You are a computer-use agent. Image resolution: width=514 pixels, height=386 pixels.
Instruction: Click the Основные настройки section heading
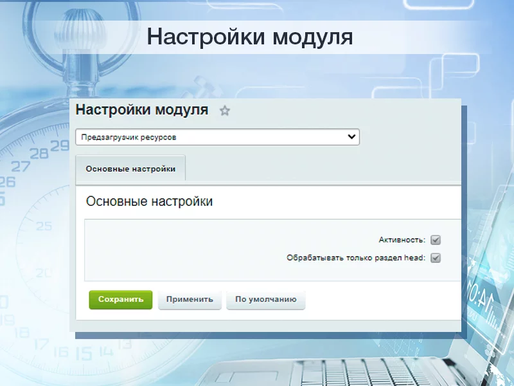click(x=149, y=201)
